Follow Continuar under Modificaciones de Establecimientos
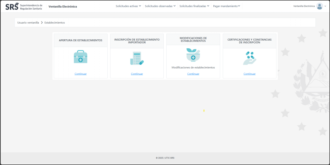 tap(193, 74)
